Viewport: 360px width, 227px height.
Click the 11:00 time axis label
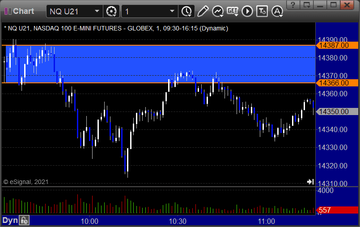(266, 221)
